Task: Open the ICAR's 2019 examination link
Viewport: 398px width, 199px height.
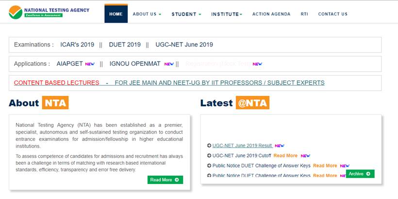Action: [x=77, y=45]
